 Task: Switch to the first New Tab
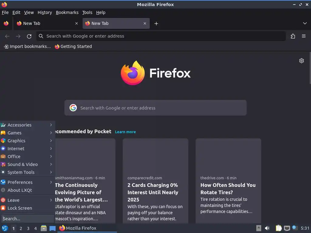click(x=47, y=23)
